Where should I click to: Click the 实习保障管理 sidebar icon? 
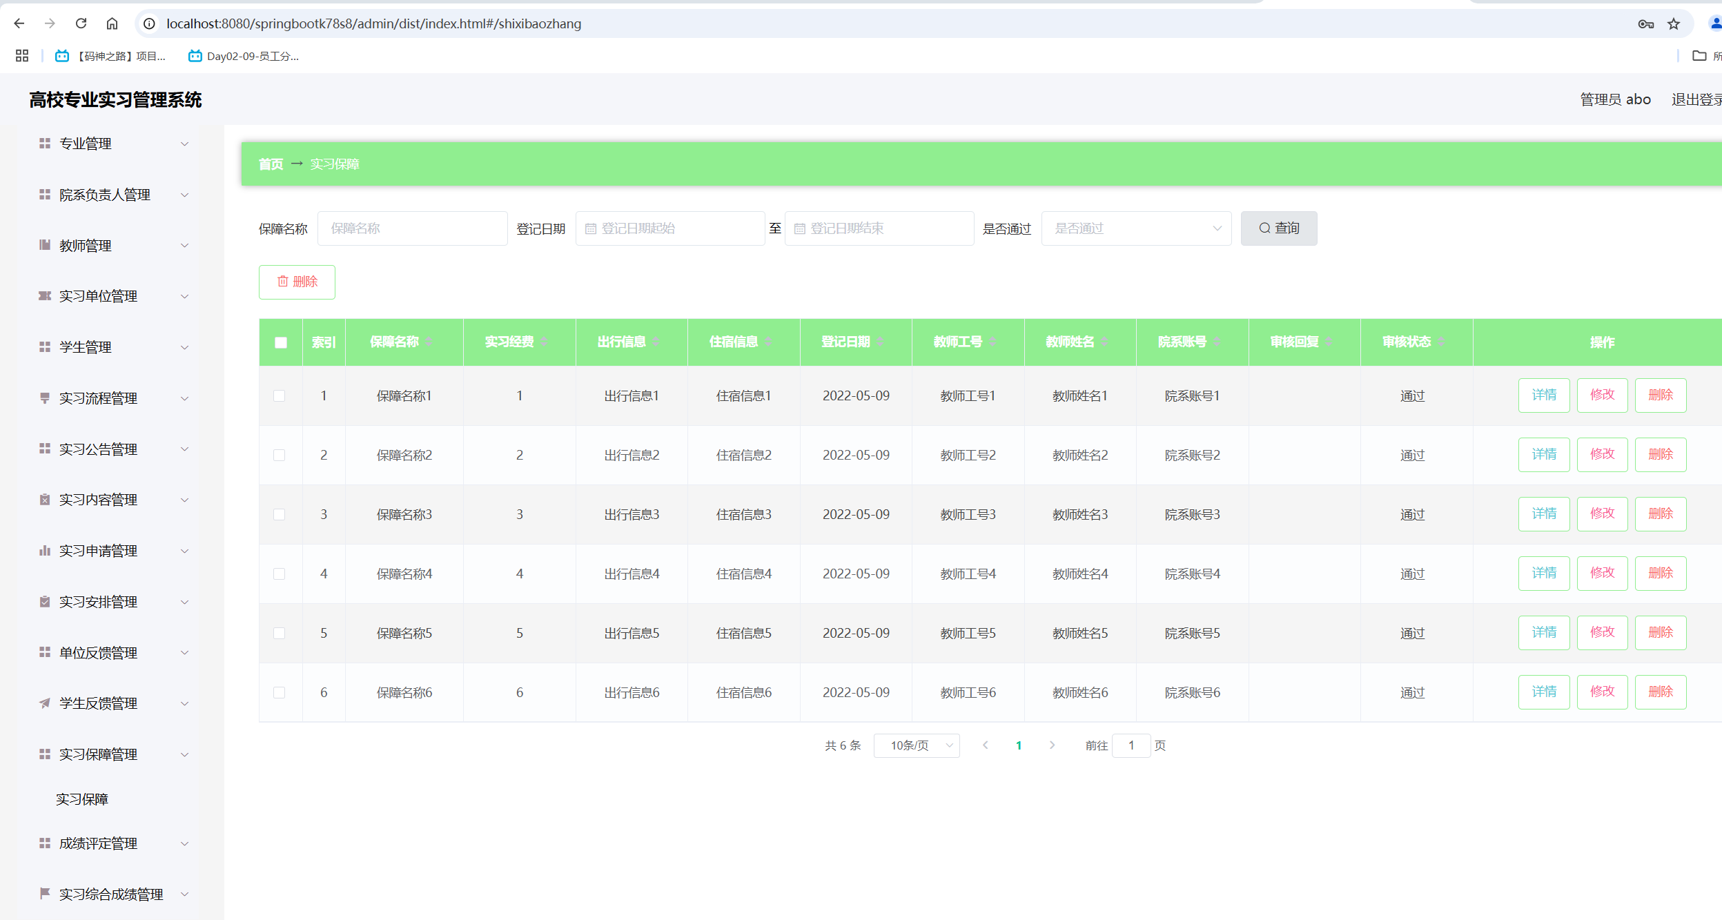45,754
